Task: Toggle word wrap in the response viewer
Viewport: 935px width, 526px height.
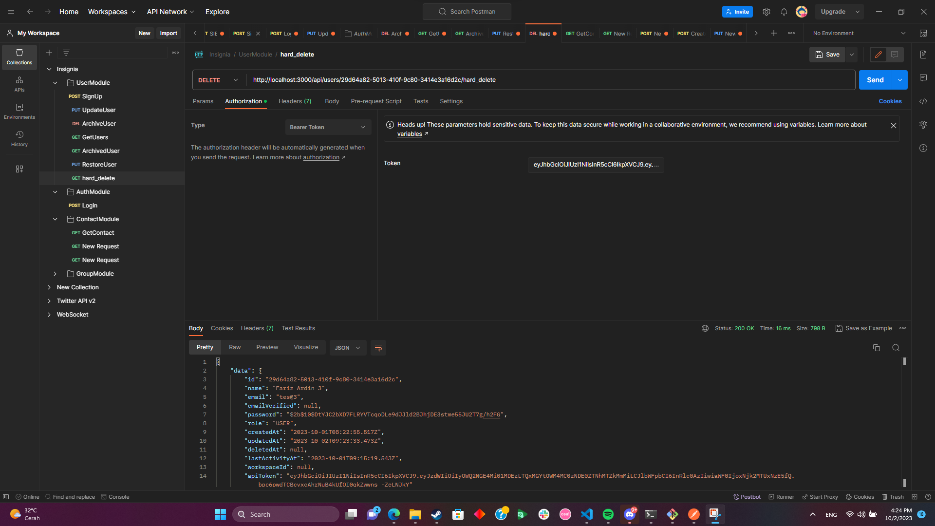Action: coord(378,347)
